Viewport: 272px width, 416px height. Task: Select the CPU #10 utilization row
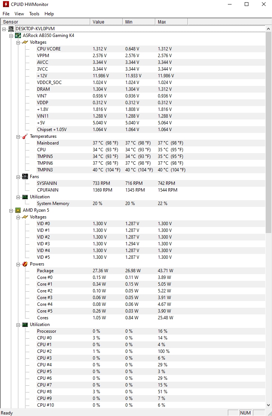click(x=151, y=405)
